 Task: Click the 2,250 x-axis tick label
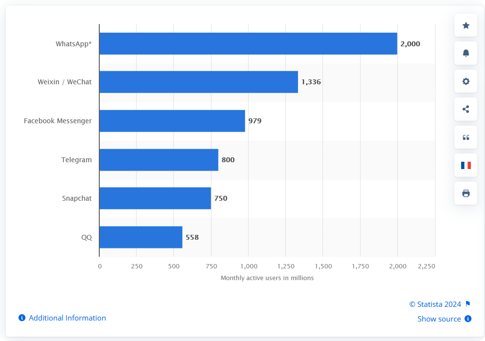(x=427, y=266)
